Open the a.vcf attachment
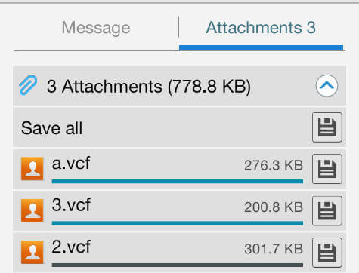359x273 pixels. (71, 164)
